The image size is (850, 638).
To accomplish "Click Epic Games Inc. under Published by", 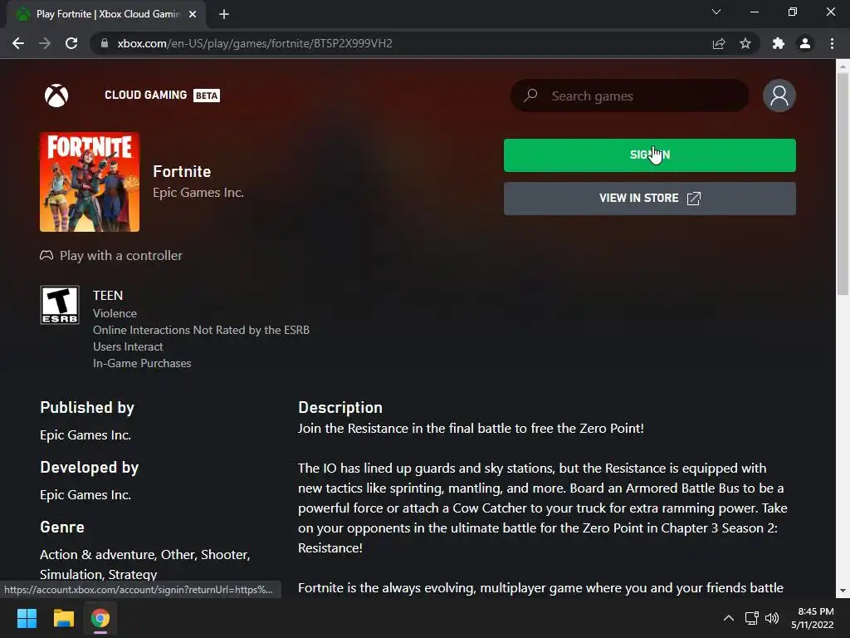I will tap(85, 435).
